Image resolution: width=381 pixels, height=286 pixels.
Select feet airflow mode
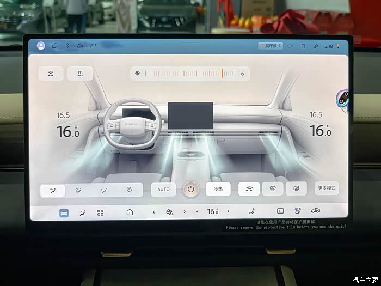(104, 191)
